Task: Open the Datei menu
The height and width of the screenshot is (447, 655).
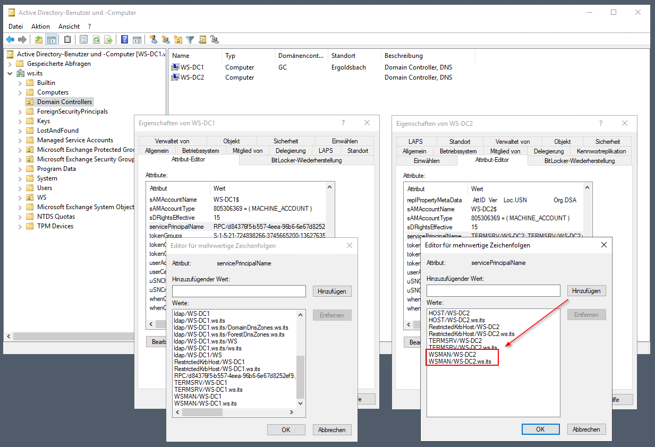Action: pos(16,26)
